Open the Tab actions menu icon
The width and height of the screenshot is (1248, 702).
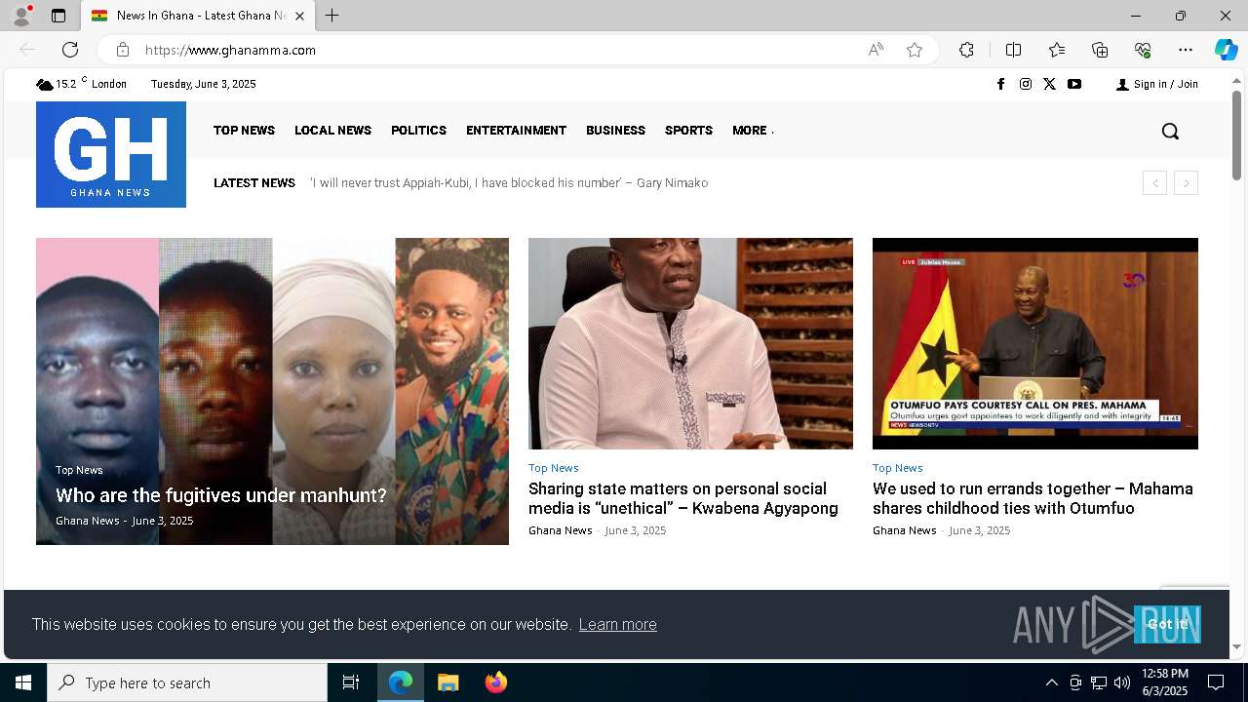(x=58, y=16)
